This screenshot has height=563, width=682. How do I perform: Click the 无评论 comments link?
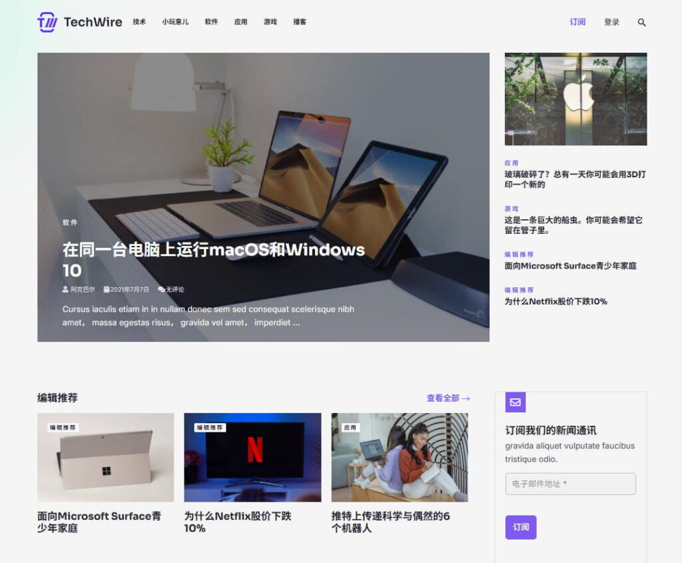coord(175,289)
